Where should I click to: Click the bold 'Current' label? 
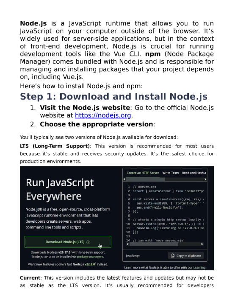[x=30, y=278]
